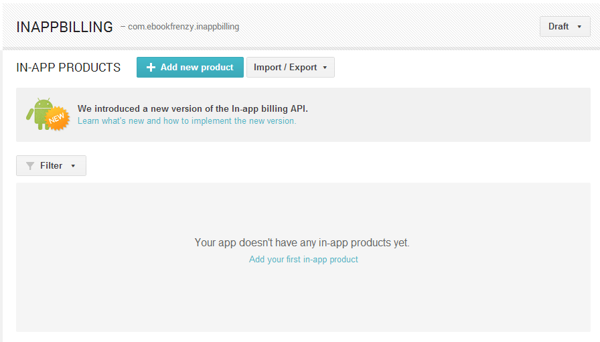Screen dimensions: 600x342
Task: Click the small arrow on Filter button
Action: [x=73, y=166]
